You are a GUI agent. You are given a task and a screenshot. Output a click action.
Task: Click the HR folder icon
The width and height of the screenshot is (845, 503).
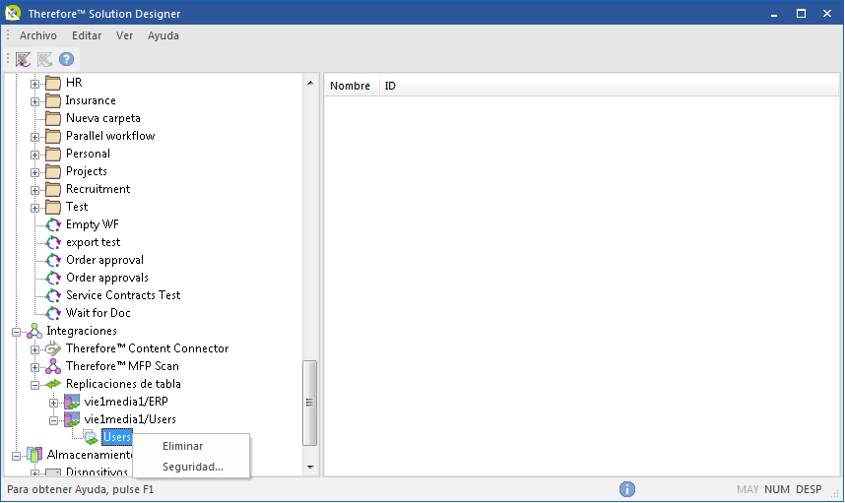53,83
